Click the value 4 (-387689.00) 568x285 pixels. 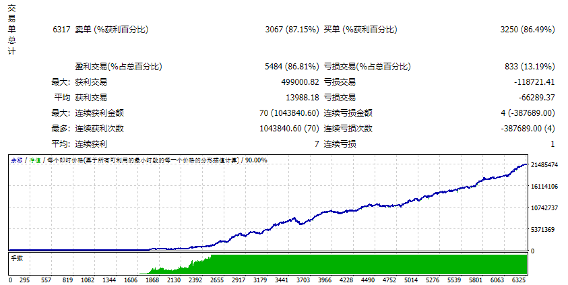click(x=528, y=113)
